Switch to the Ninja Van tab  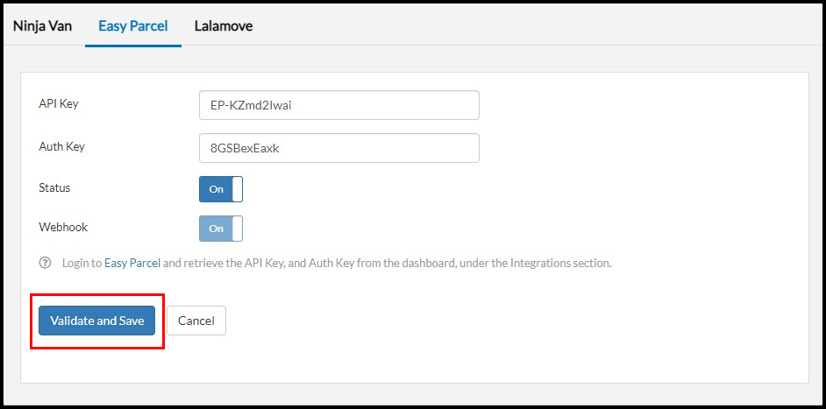click(x=42, y=25)
